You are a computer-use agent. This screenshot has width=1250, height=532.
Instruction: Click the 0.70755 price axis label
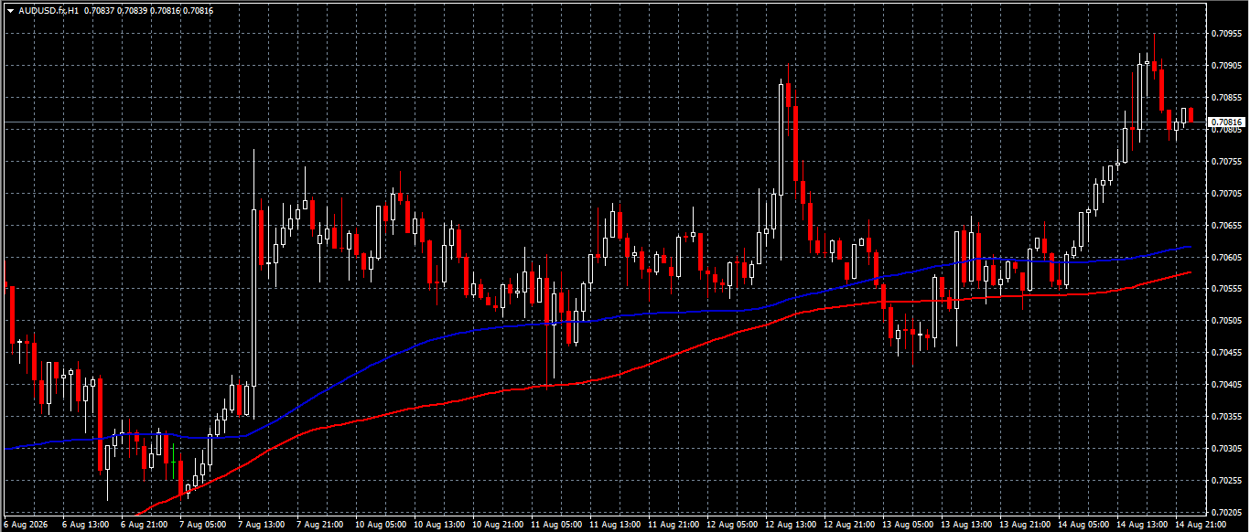[x=1226, y=161]
